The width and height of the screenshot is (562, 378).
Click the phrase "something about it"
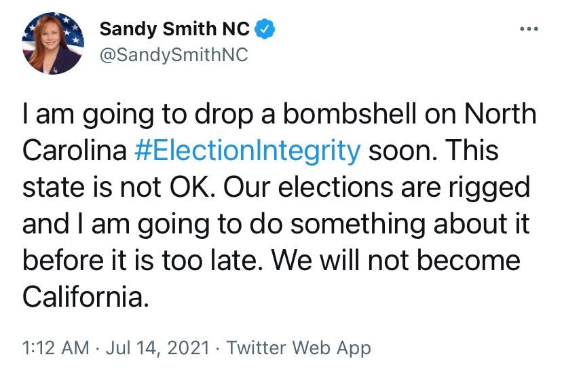416,224
